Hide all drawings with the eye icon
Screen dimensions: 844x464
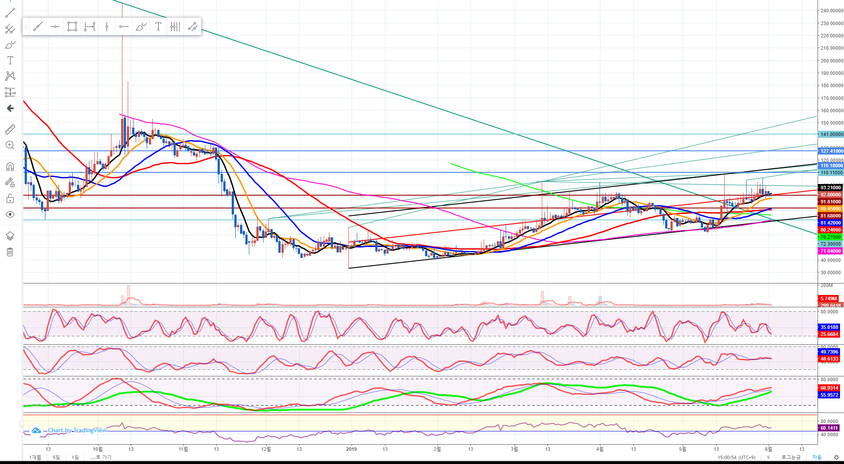tap(10, 214)
